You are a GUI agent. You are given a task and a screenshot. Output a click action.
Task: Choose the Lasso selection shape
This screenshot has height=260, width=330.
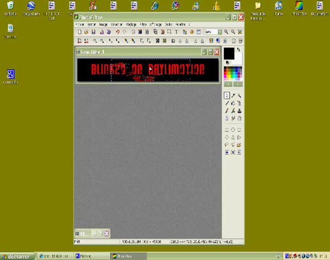tap(227, 145)
